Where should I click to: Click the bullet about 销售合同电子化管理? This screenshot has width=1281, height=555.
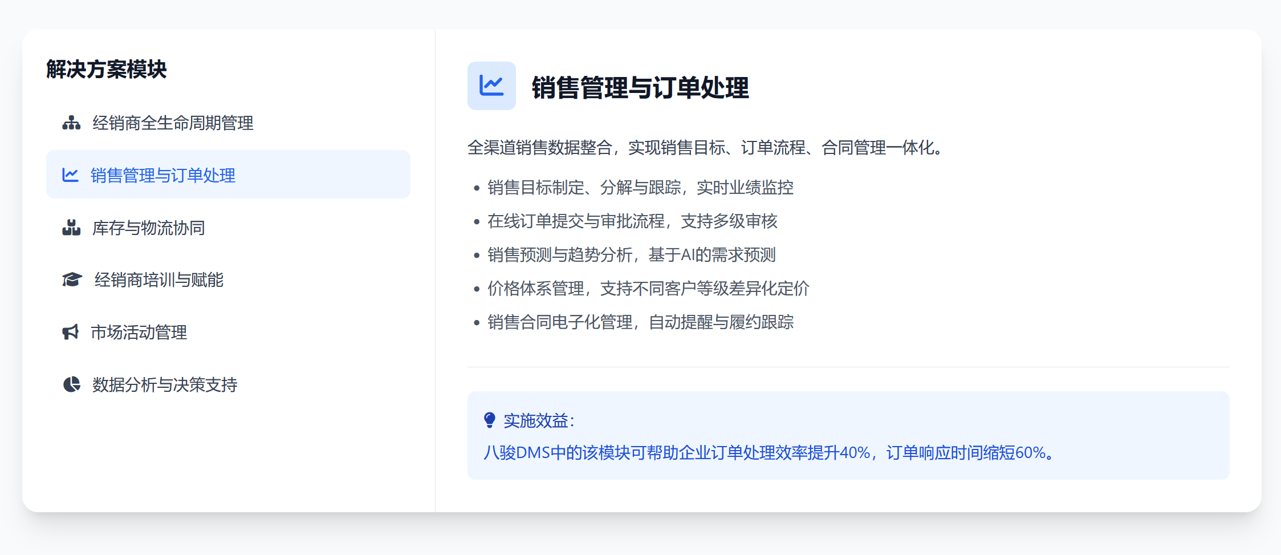[640, 322]
